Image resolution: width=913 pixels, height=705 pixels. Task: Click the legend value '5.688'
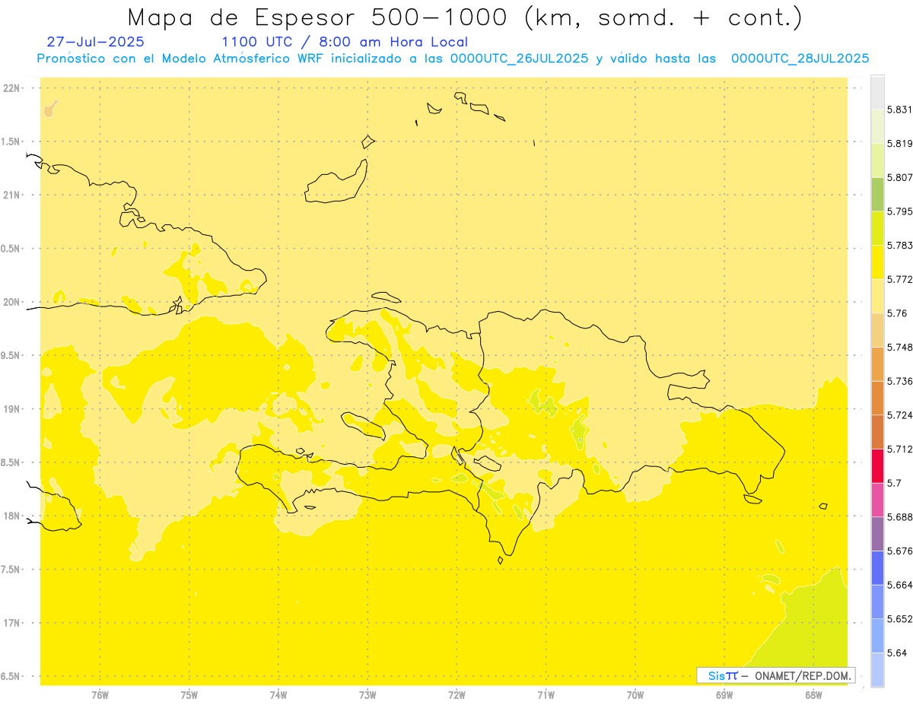click(x=899, y=517)
